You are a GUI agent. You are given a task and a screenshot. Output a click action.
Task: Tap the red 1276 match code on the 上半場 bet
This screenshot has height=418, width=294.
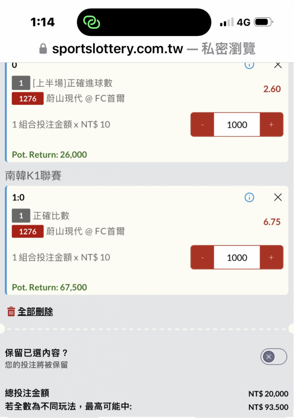(28, 99)
